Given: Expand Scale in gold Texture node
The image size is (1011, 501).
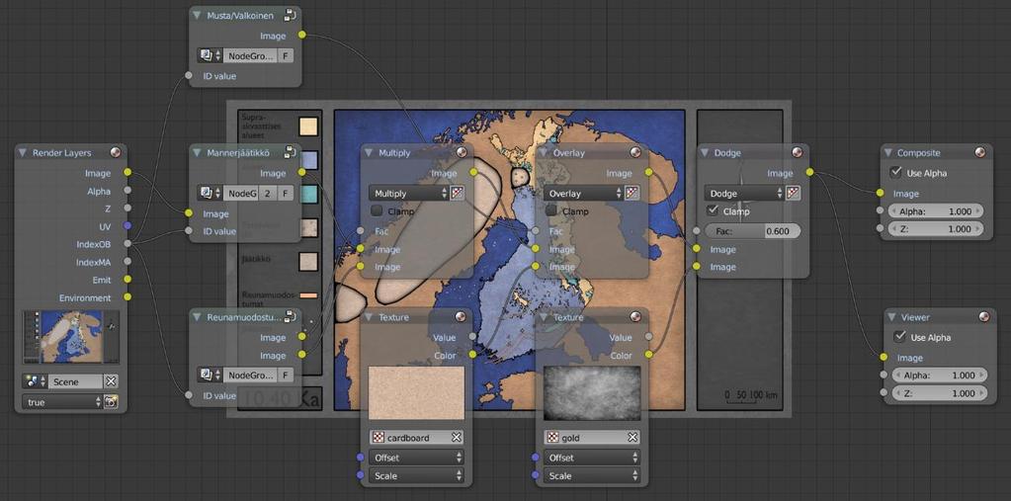Looking at the screenshot, I should pyautogui.click(x=592, y=476).
